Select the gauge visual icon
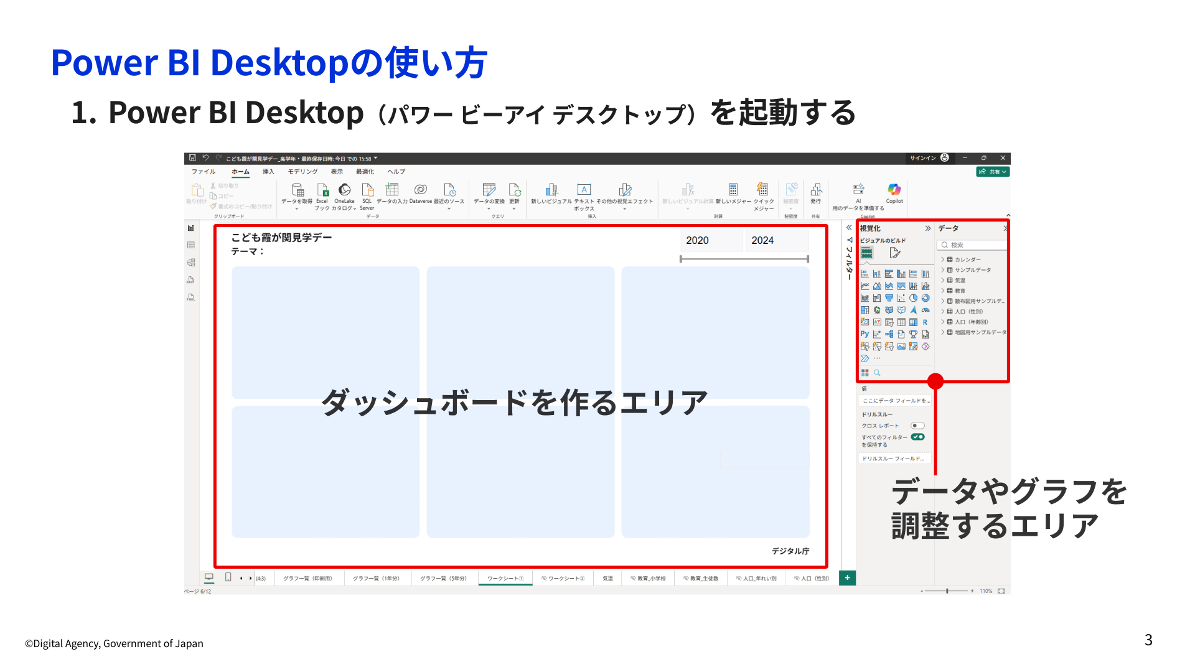 pyautogui.click(x=926, y=310)
